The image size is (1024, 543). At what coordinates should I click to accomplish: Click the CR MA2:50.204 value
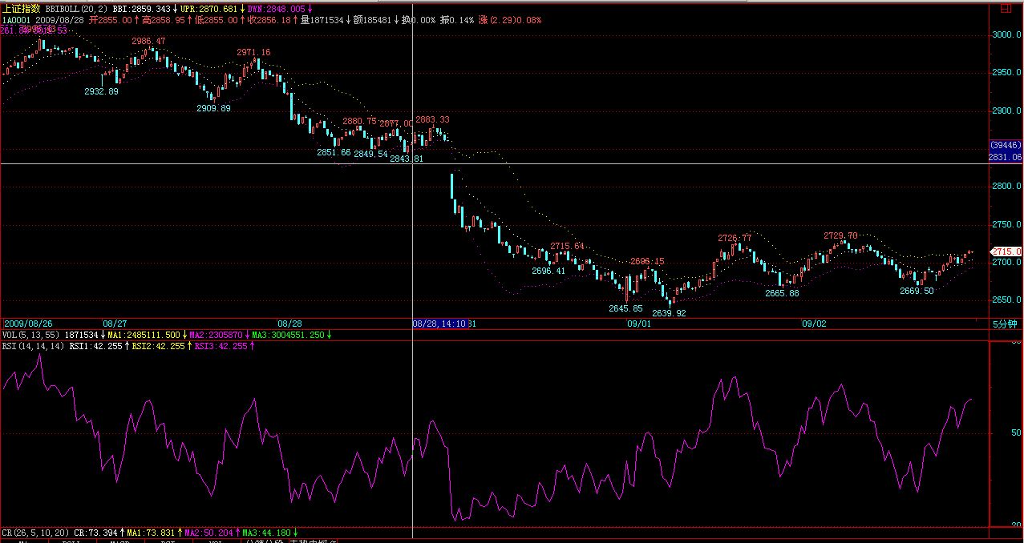[x=208, y=533]
